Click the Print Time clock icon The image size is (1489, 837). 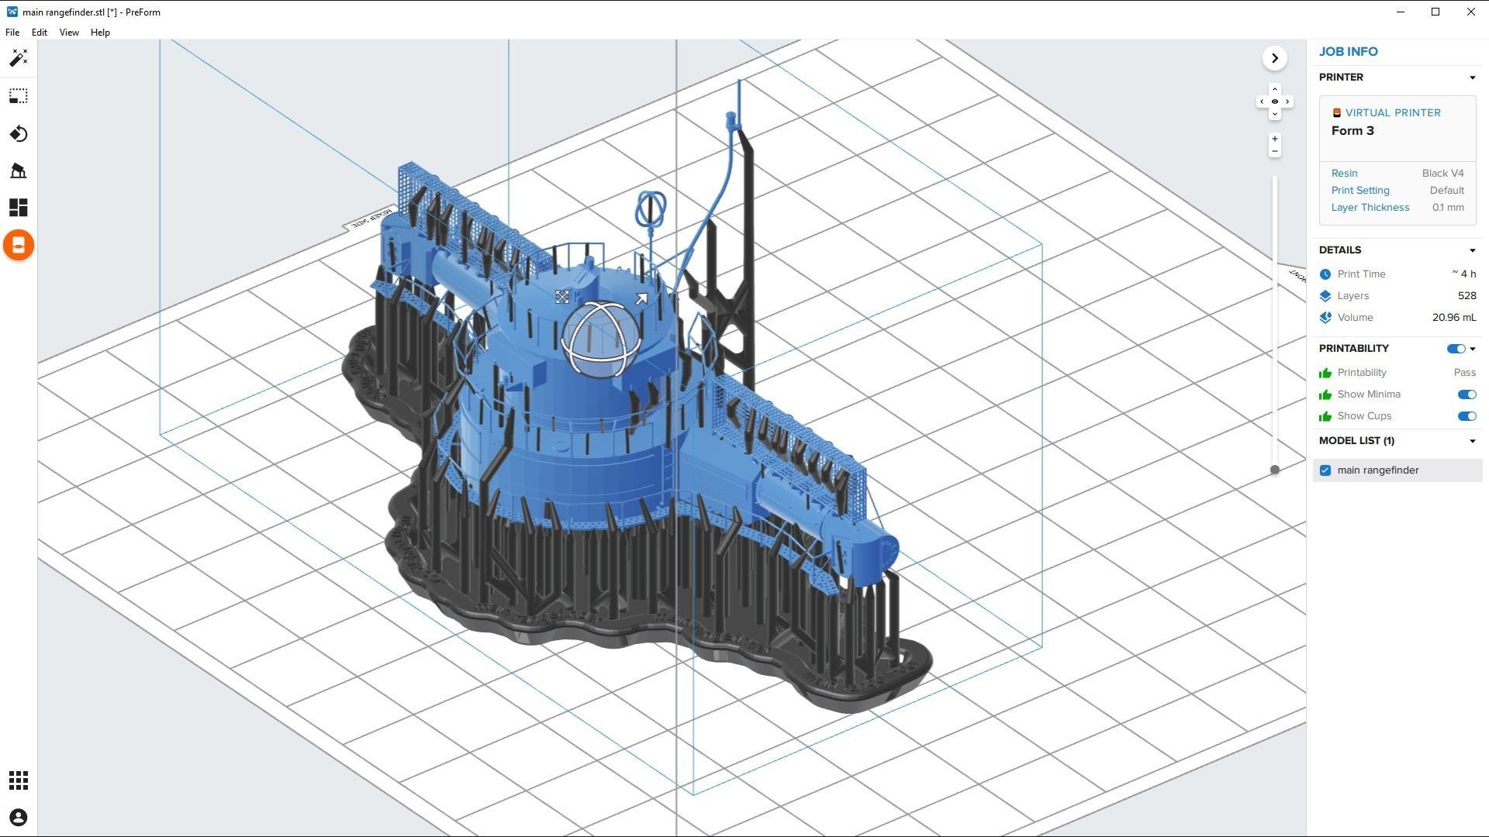[1325, 274]
